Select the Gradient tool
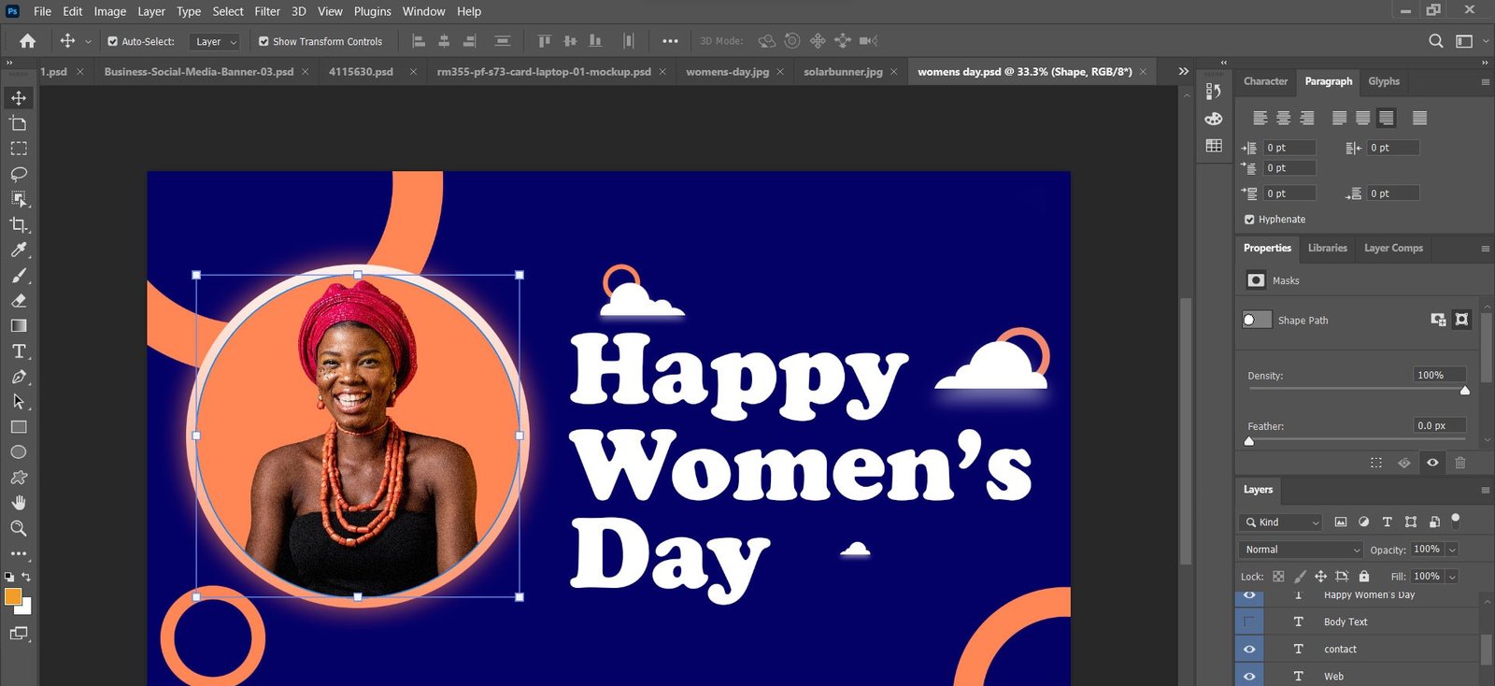The height and width of the screenshot is (686, 1495). pyautogui.click(x=19, y=326)
